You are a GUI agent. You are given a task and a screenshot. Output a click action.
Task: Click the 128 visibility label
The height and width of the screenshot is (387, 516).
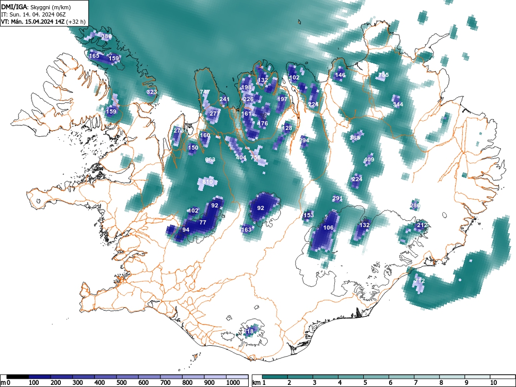[x=287, y=128]
